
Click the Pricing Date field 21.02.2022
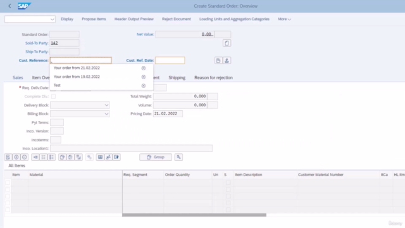[168, 114]
